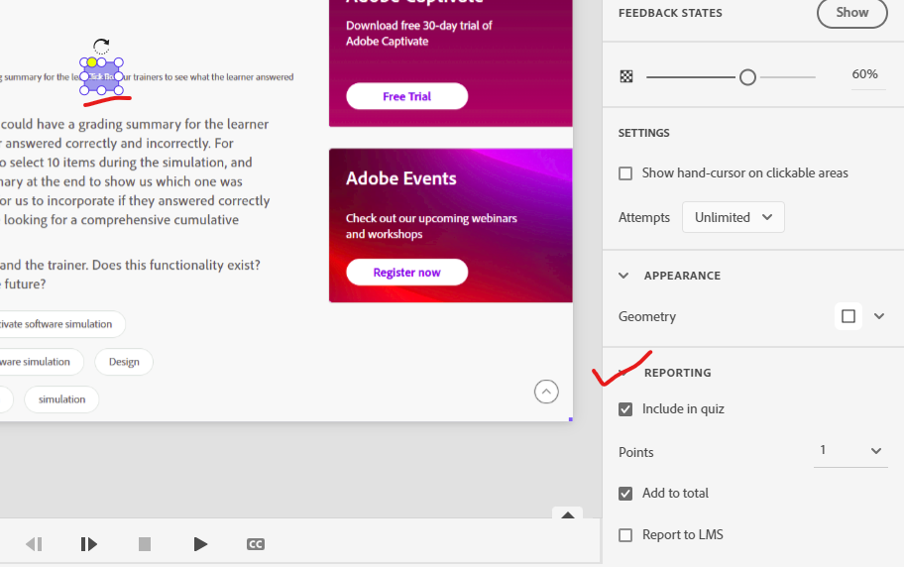Collapse the Reporting section header
This screenshot has height=567, width=904.
click(x=677, y=373)
